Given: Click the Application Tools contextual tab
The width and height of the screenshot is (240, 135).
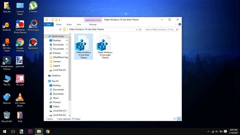Looking at the screenshot, I should click(93, 20).
